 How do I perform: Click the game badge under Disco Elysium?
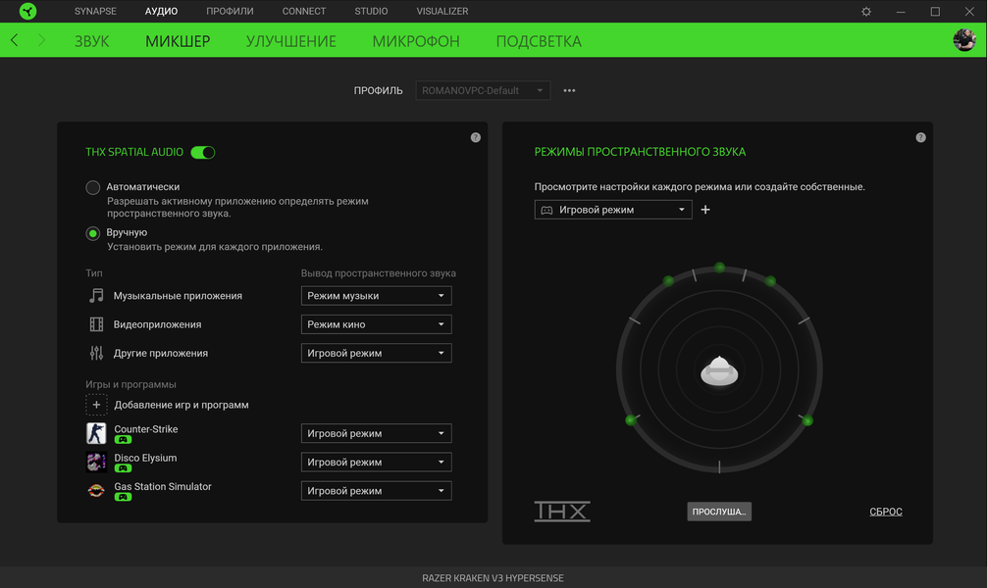point(123,468)
